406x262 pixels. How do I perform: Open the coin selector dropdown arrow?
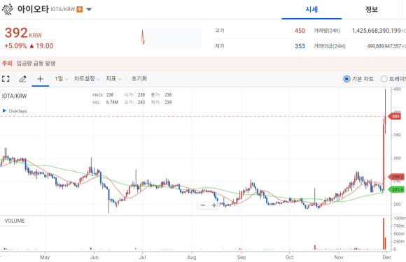click(x=89, y=10)
